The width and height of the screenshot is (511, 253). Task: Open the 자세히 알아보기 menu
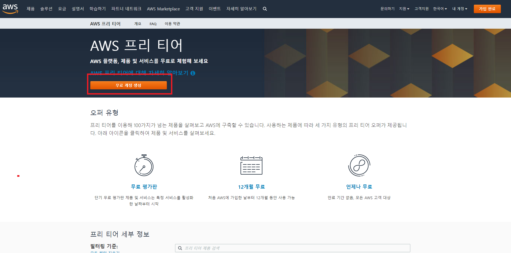tap(241, 9)
